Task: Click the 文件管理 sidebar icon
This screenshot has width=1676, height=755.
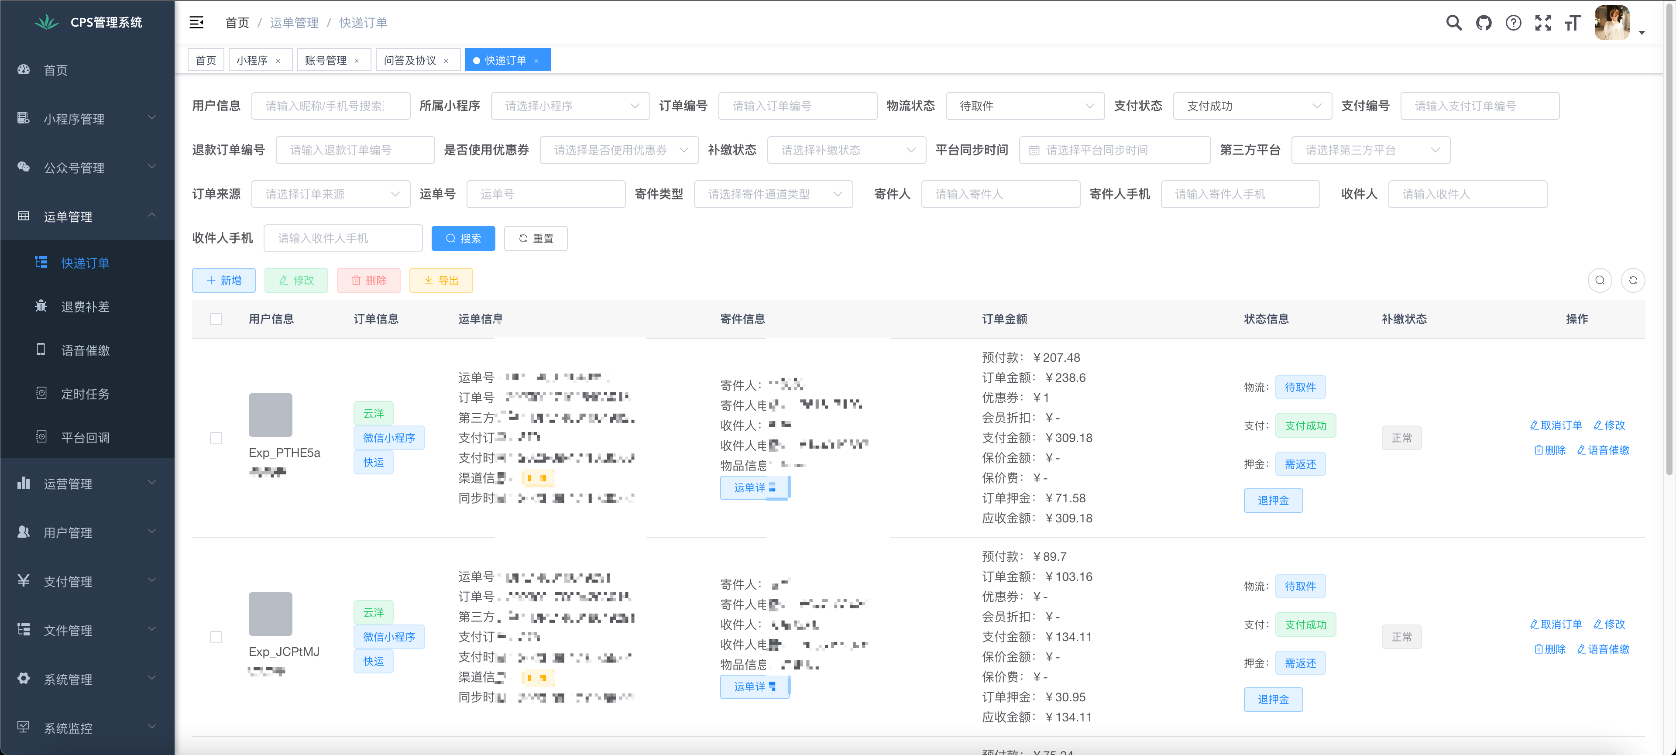Action: coord(24,629)
